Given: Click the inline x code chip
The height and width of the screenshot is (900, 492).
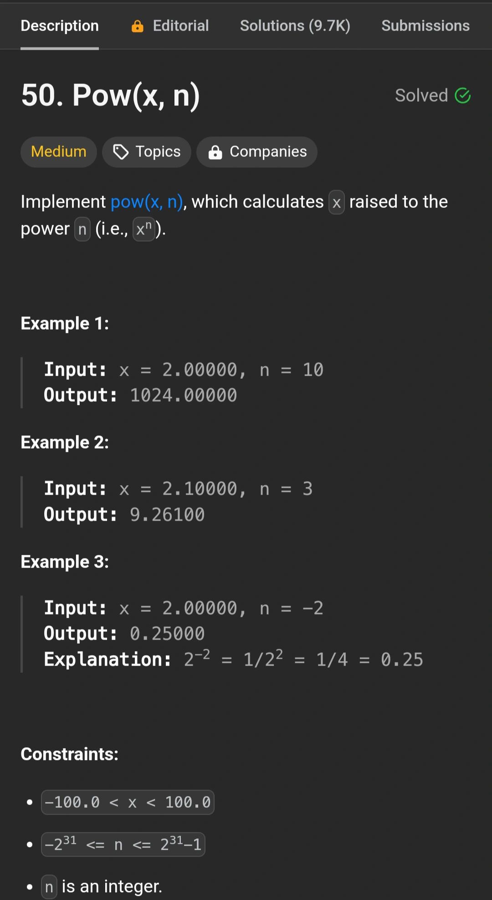Looking at the screenshot, I should [337, 202].
